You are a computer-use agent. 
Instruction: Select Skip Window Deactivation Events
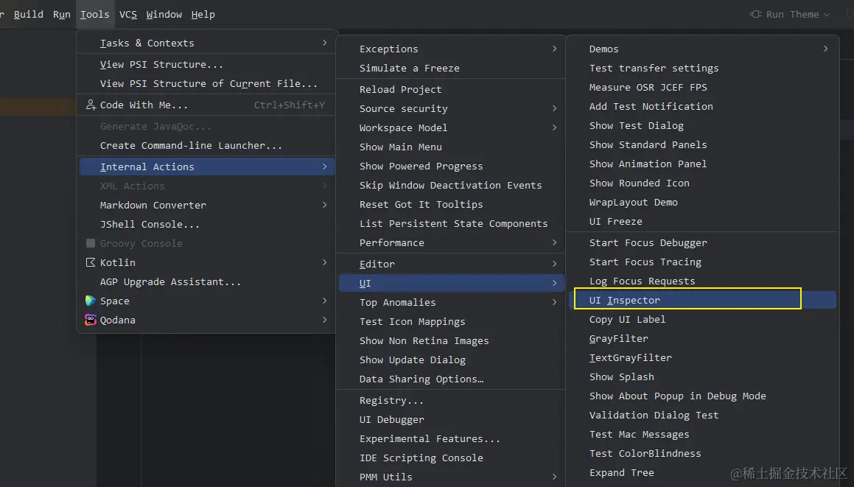tap(451, 185)
